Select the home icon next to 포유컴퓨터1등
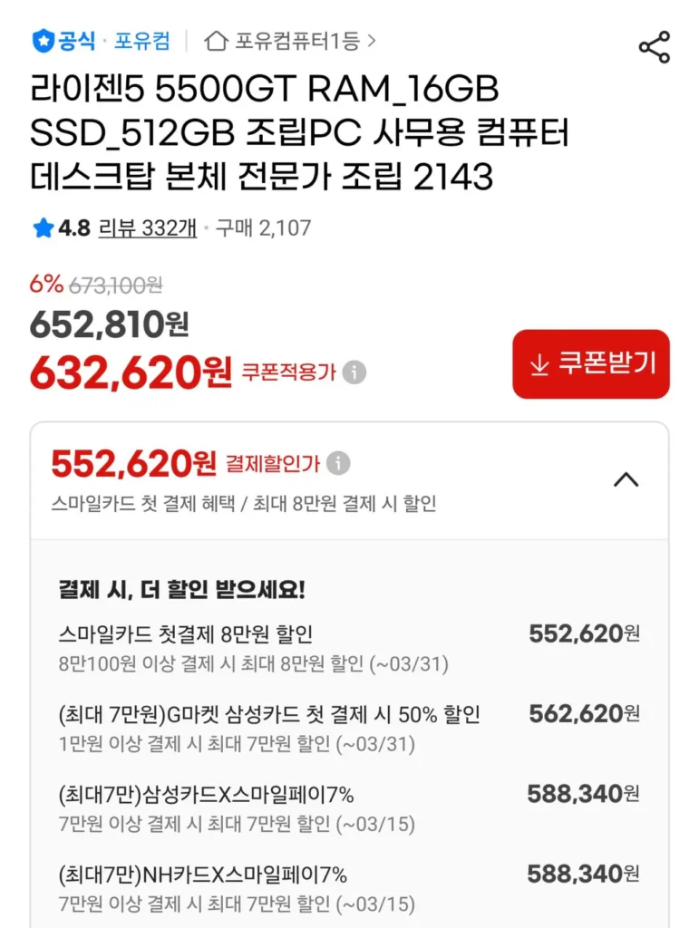Screen dimensions: 699x928 point(215,40)
